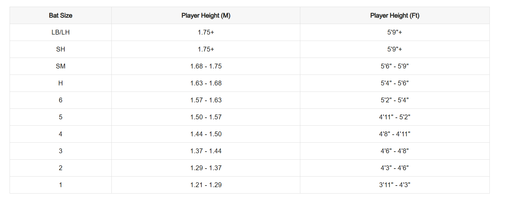Click the 4'11" - 5'2" feet cell
This screenshot has width=509, height=206.
395,117
